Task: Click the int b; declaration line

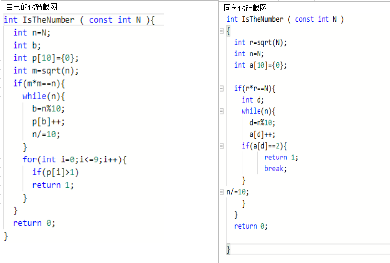Action: (x=27, y=45)
